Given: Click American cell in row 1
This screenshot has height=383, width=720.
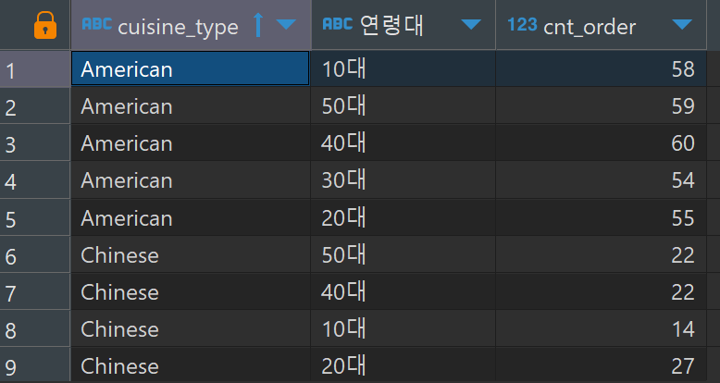Looking at the screenshot, I should (x=191, y=68).
